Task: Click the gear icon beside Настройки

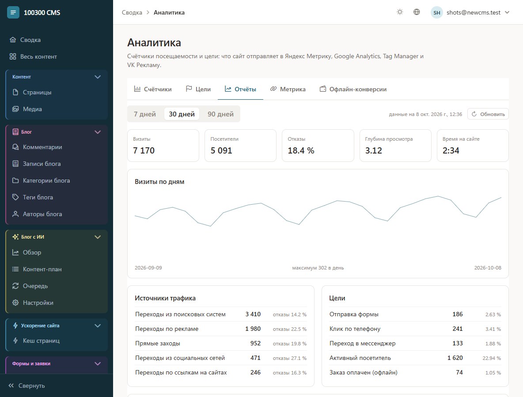Action: click(x=15, y=303)
